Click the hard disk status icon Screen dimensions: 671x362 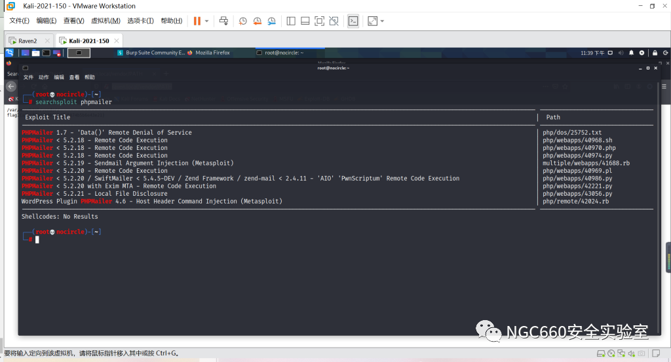601,353
